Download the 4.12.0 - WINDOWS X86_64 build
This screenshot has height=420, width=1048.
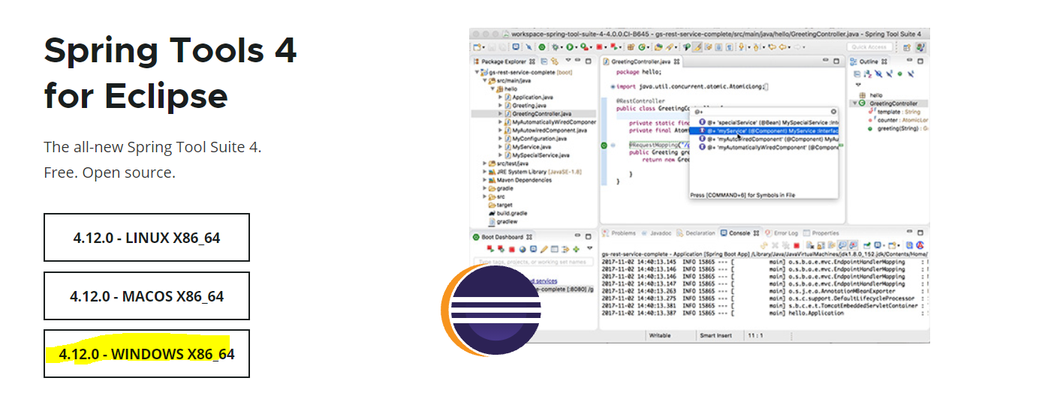(x=146, y=353)
